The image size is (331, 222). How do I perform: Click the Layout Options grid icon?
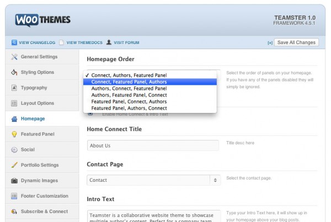coord(14,103)
